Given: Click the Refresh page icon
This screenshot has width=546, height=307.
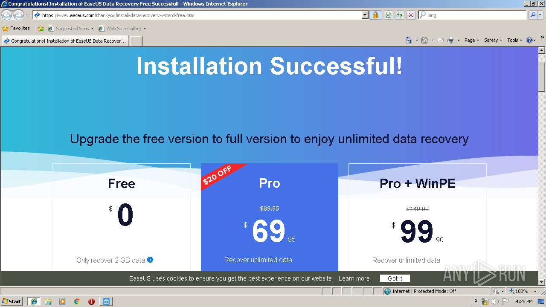Looking at the screenshot, I should point(400,15).
